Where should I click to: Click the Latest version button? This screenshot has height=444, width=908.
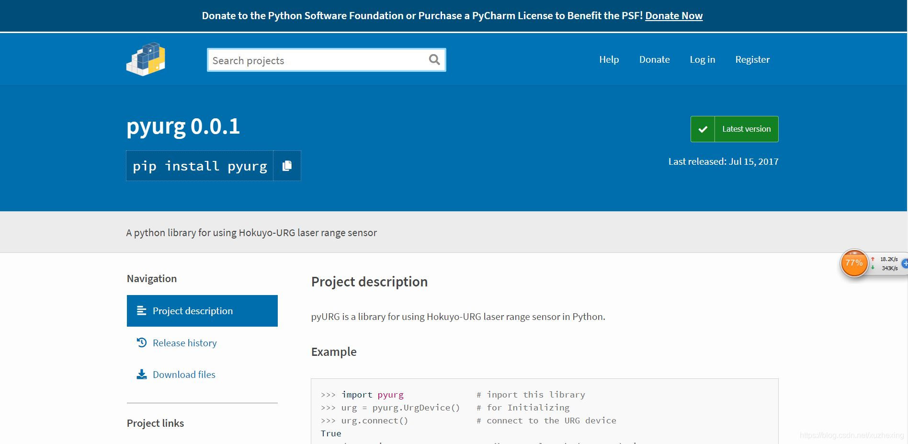coord(734,129)
